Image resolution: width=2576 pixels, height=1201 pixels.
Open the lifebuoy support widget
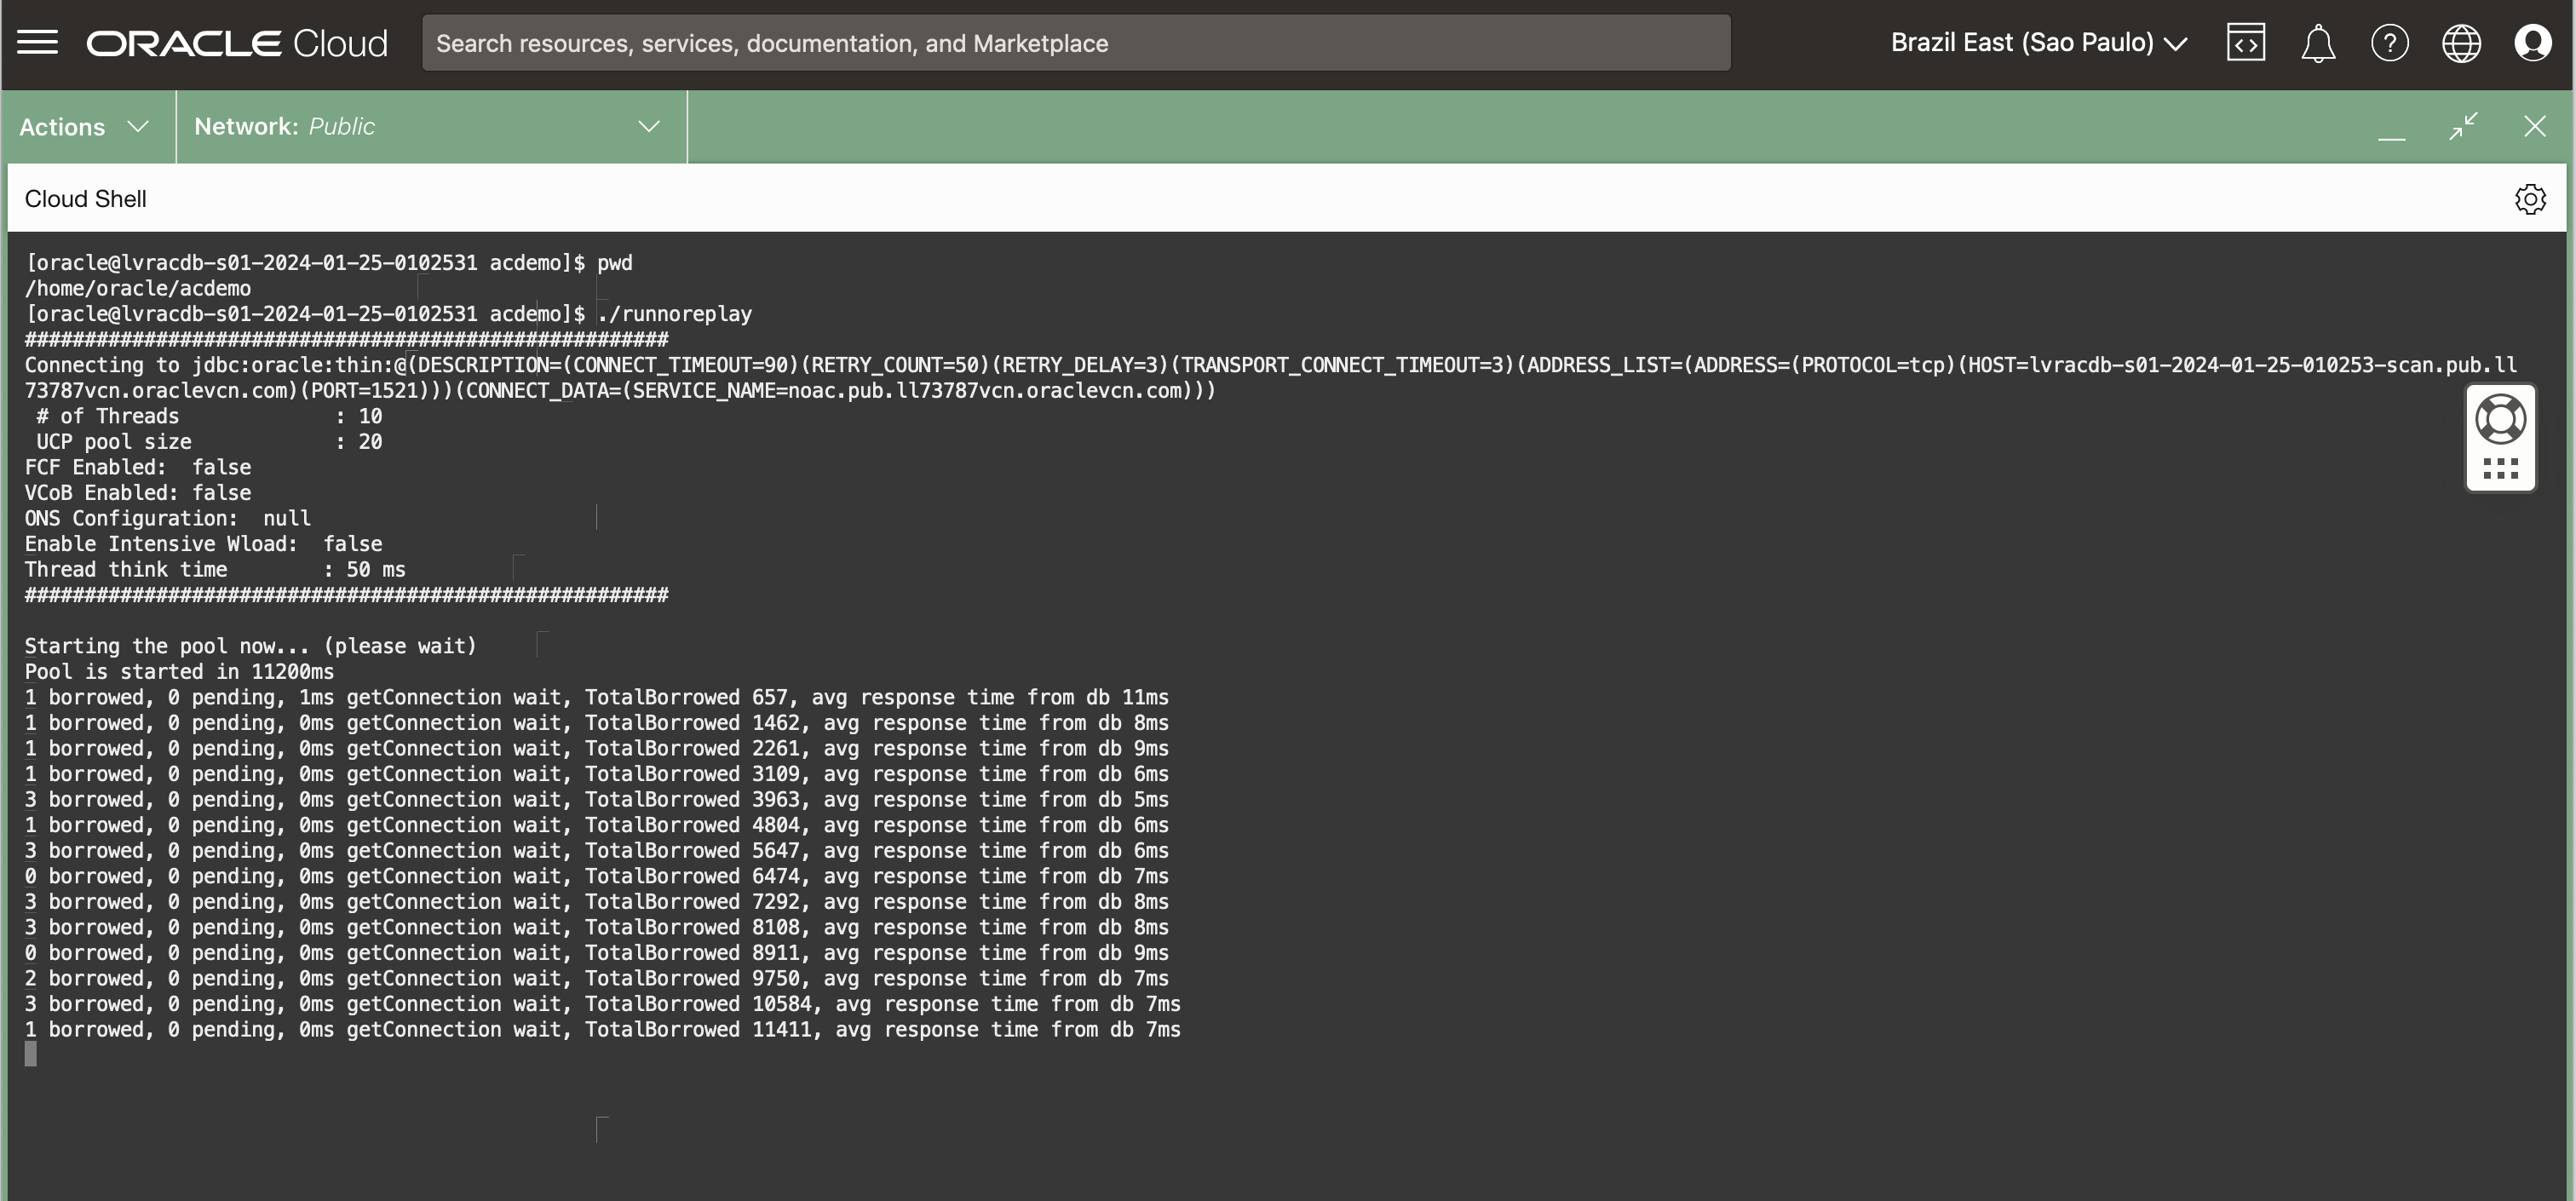[x=2500, y=419]
